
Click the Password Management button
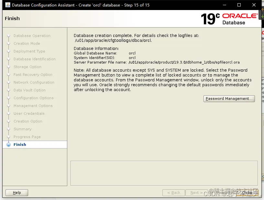click(229, 99)
